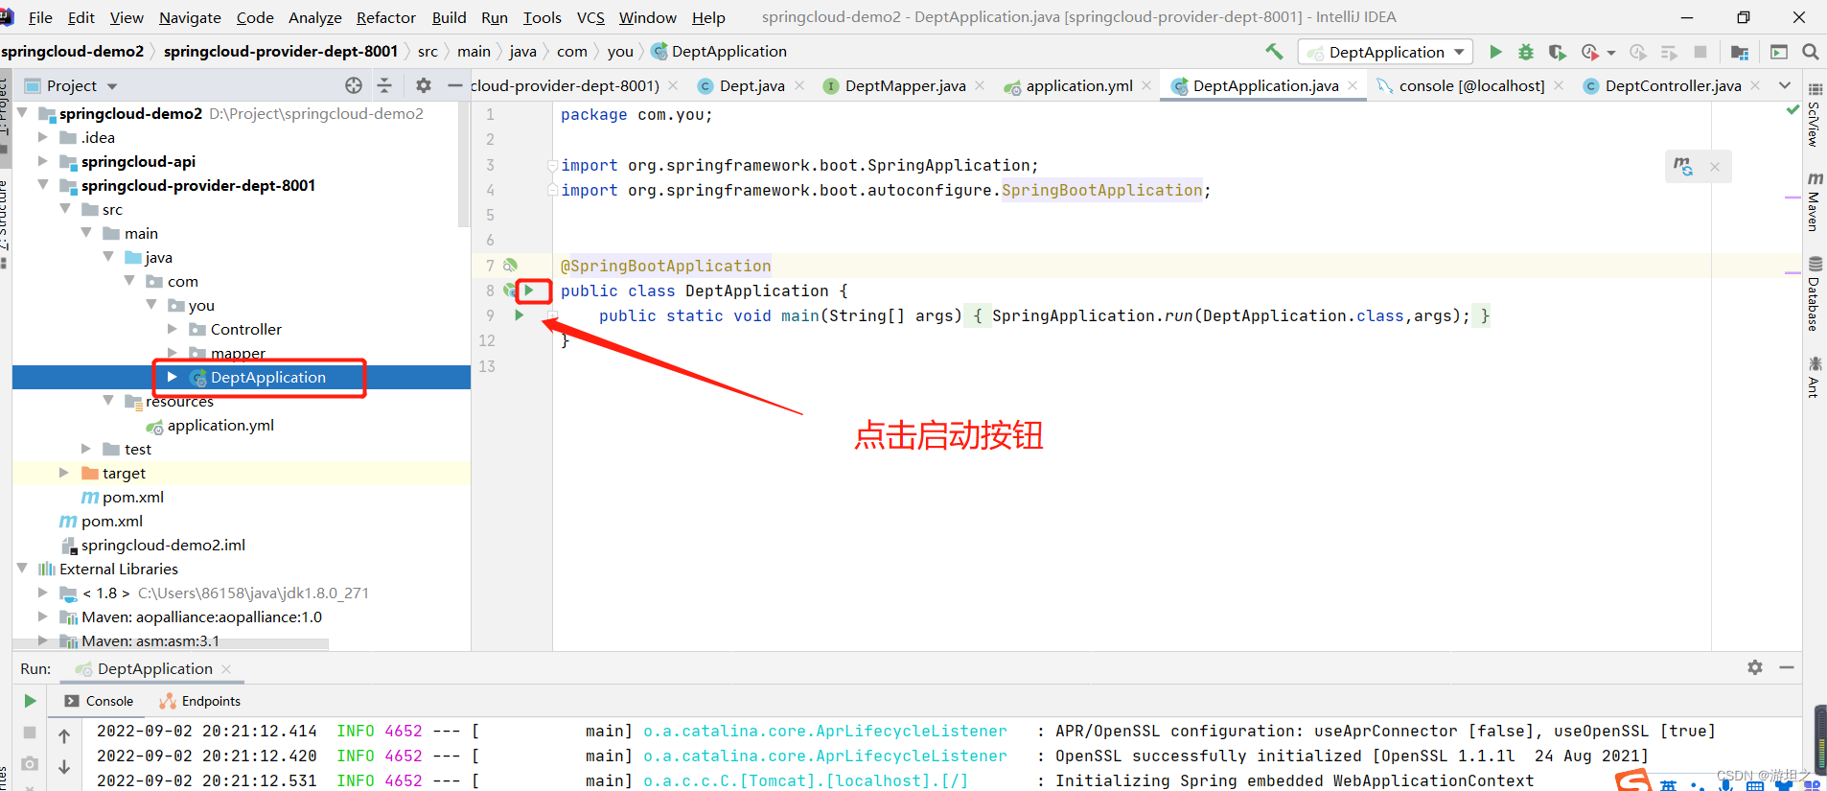Build the project with the hammer icon
The height and width of the screenshot is (791, 1827).
click(x=1274, y=52)
